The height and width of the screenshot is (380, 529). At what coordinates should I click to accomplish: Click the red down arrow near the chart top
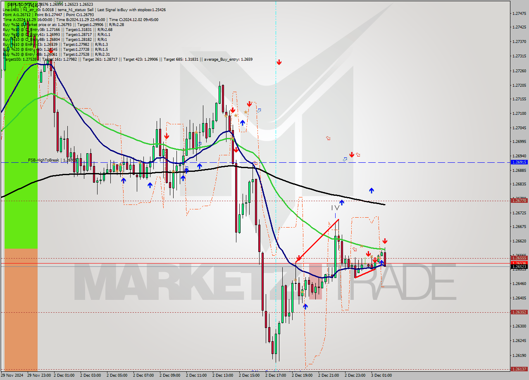coord(279,62)
